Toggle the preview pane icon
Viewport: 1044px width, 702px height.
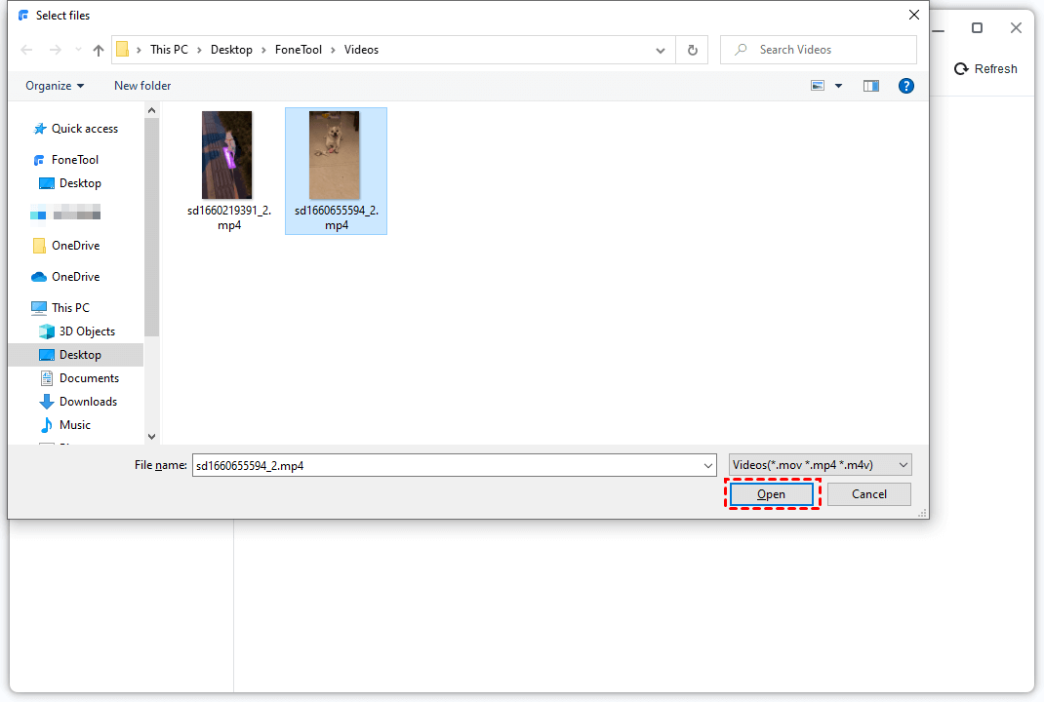[x=870, y=86]
